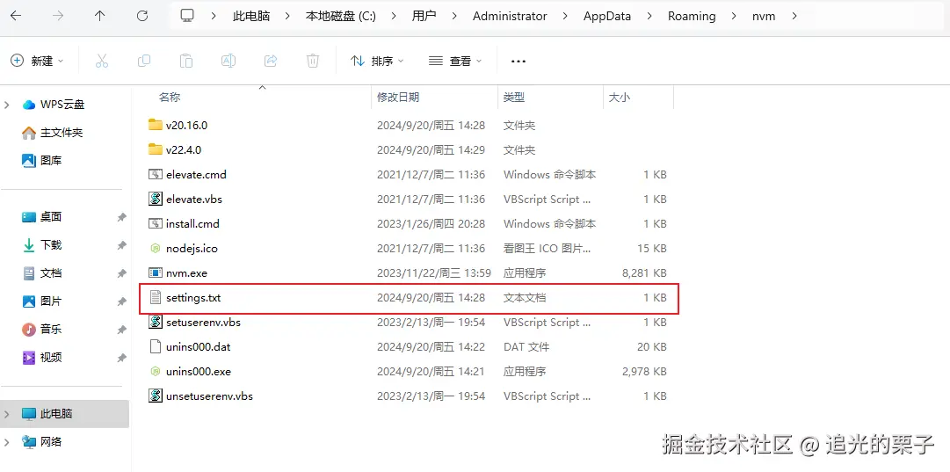This screenshot has height=472, width=950.
Task: Click the 8,281 KB size cell
Action: pyautogui.click(x=644, y=273)
